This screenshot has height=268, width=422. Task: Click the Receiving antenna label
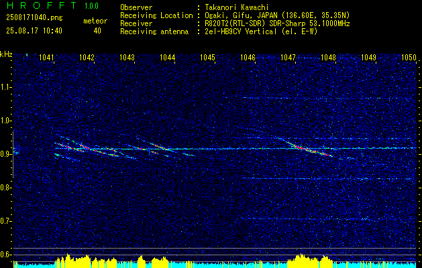(x=154, y=31)
